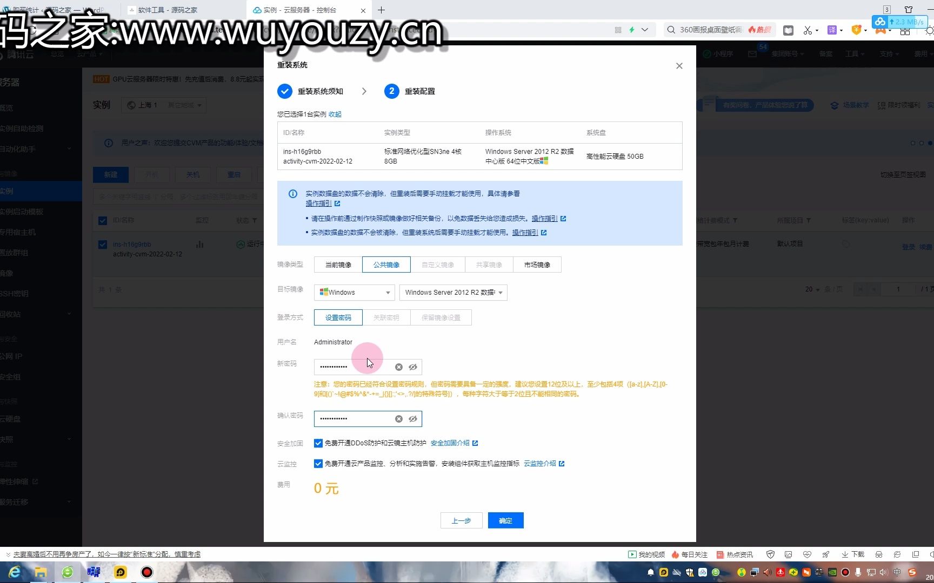The height and width of the screenshot is (583, 934).
Task: Click the Sogou input method tray icon
Action: [912, 572]
